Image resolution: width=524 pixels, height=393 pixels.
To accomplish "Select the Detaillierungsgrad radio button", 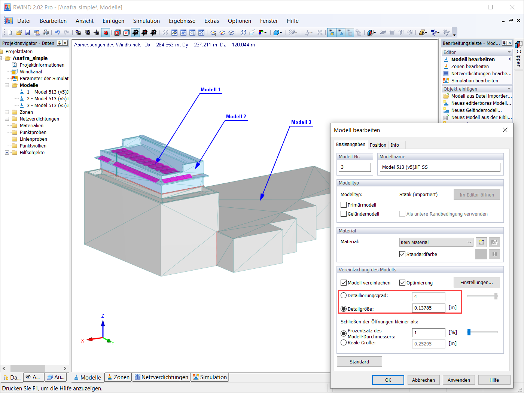I will (344, 295).
